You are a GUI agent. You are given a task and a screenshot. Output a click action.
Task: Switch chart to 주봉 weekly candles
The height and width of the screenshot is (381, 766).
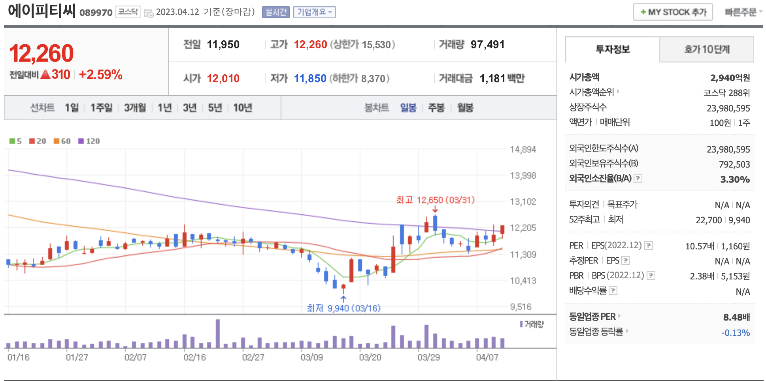tap(436, 108)
